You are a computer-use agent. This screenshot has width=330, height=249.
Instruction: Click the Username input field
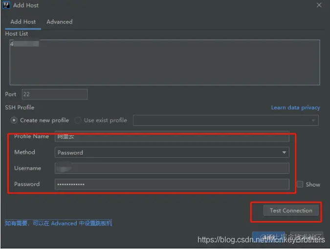[172, 168]
